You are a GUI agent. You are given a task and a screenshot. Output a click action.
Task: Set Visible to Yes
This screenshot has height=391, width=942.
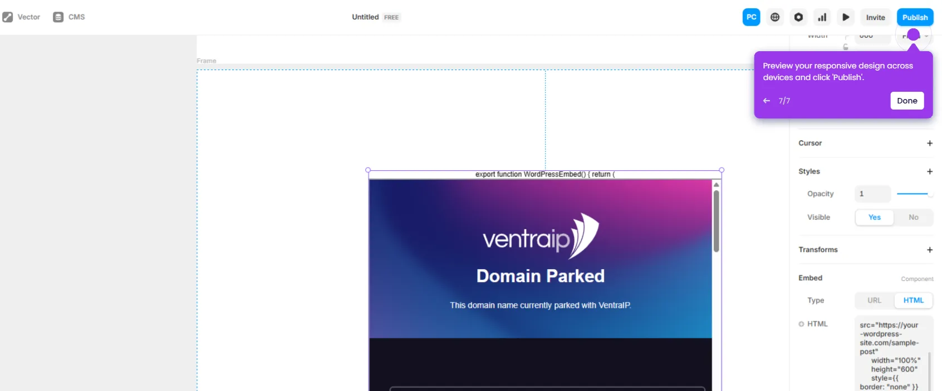pyautogui.click(x=875, y=217)
